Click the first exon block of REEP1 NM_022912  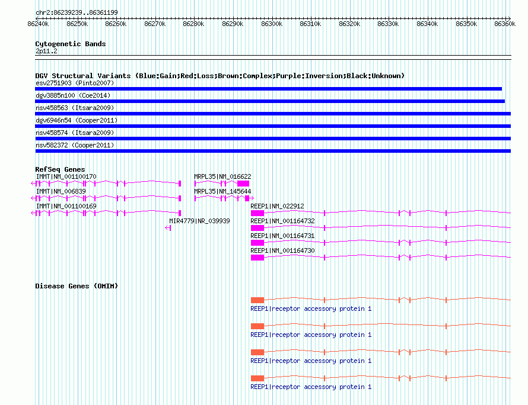point(257,213)
